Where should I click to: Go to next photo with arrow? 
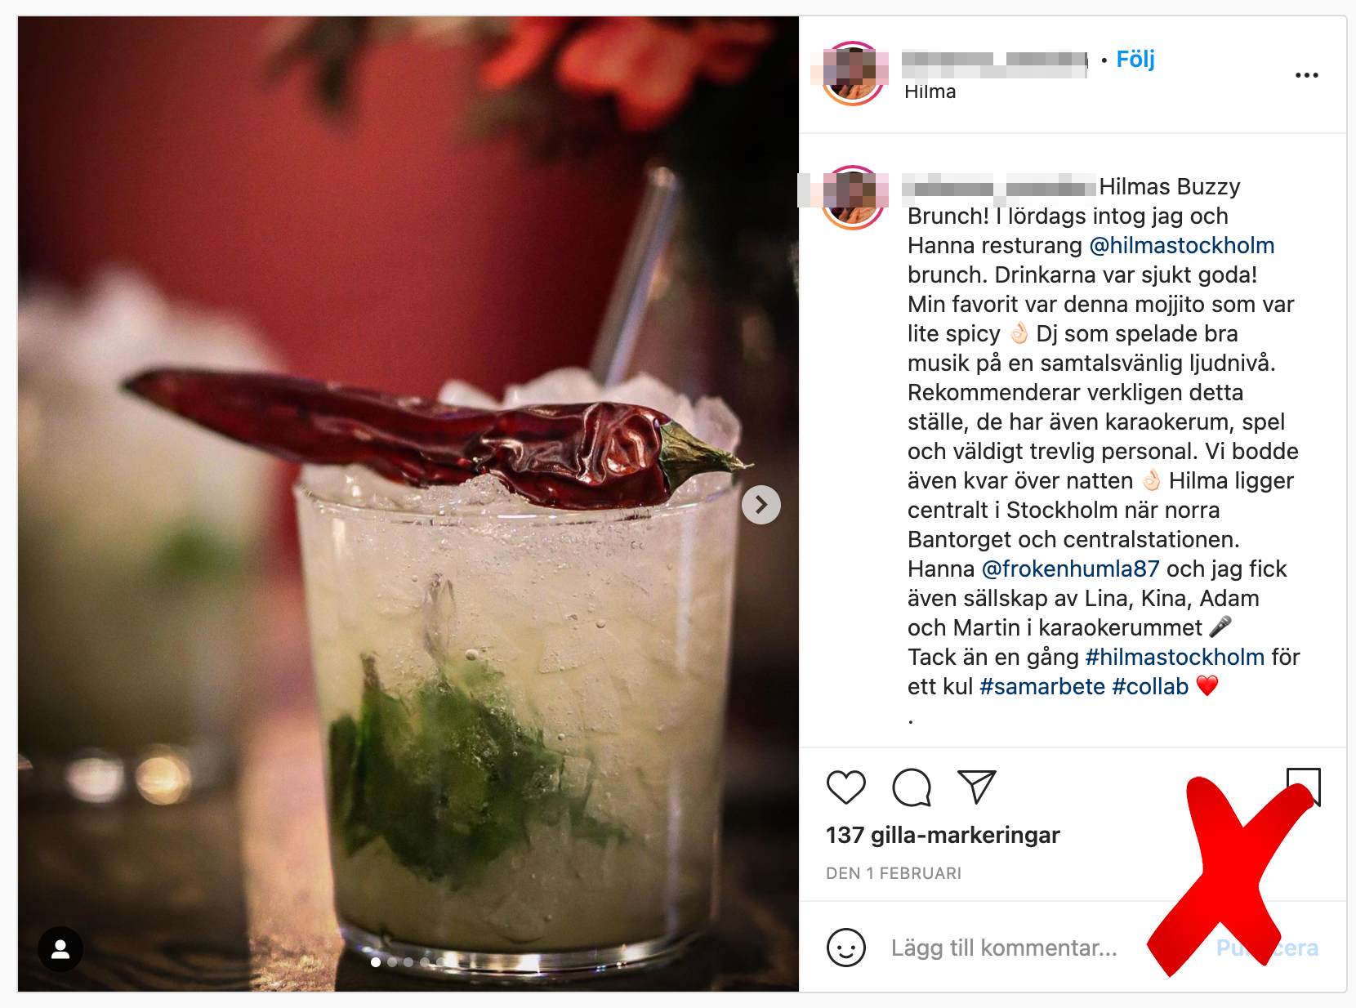[761, 505]
